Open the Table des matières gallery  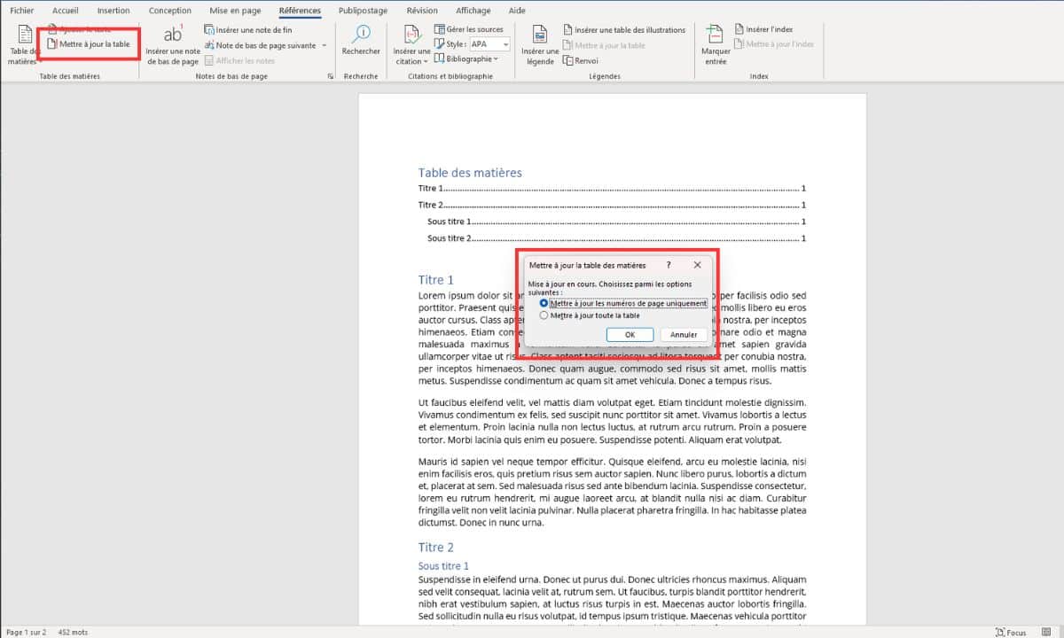[23, 46]
